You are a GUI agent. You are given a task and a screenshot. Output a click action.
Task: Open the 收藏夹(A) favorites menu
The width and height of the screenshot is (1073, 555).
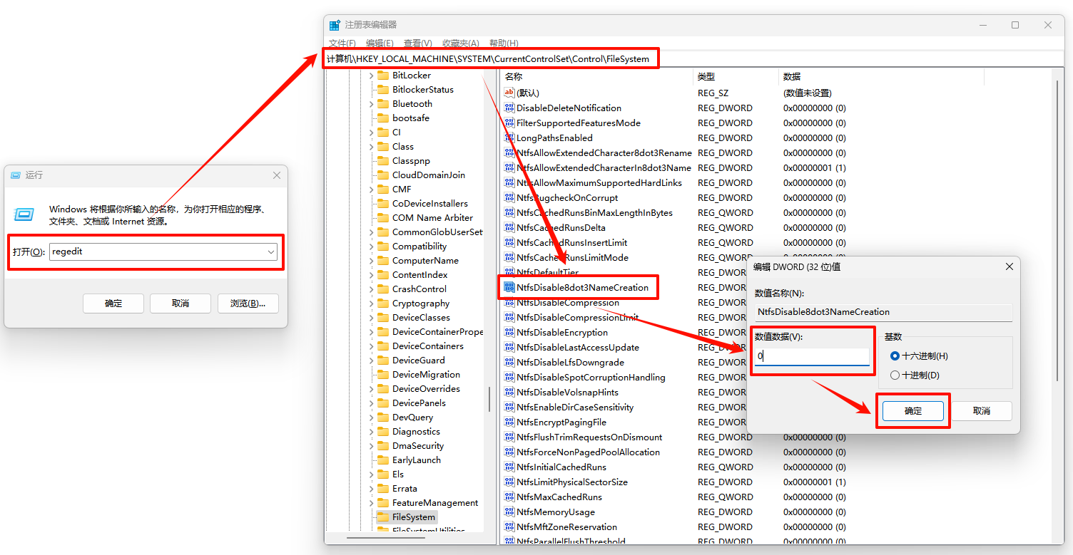(x=460, y=43)
